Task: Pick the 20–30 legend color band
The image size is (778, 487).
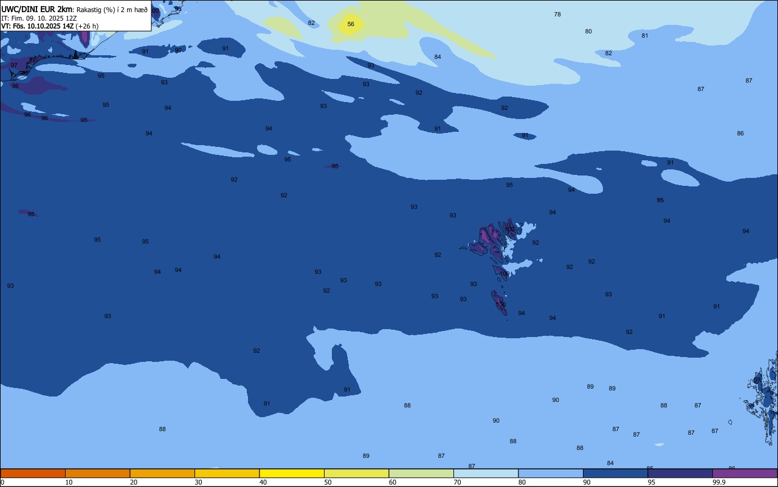Action: pyautogui.click(x=162, y=473)
